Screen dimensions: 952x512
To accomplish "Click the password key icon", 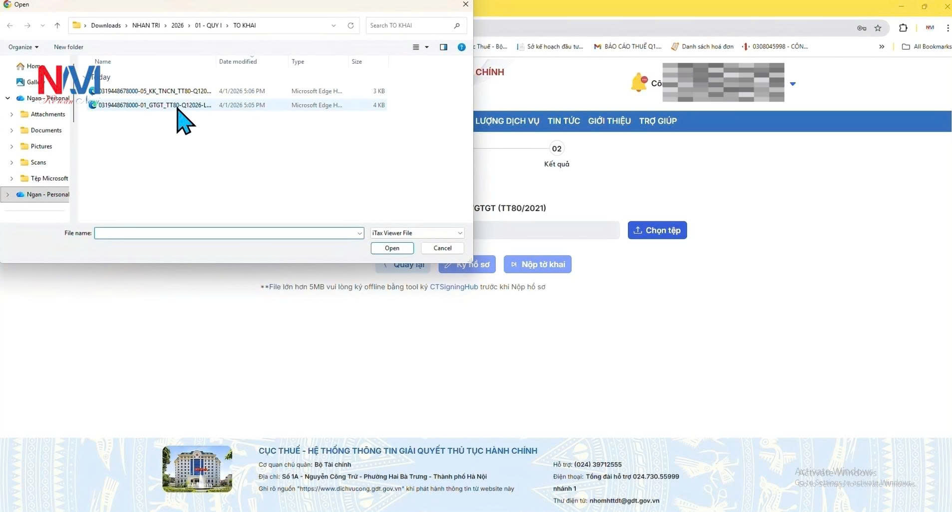I will coord(862,28).
